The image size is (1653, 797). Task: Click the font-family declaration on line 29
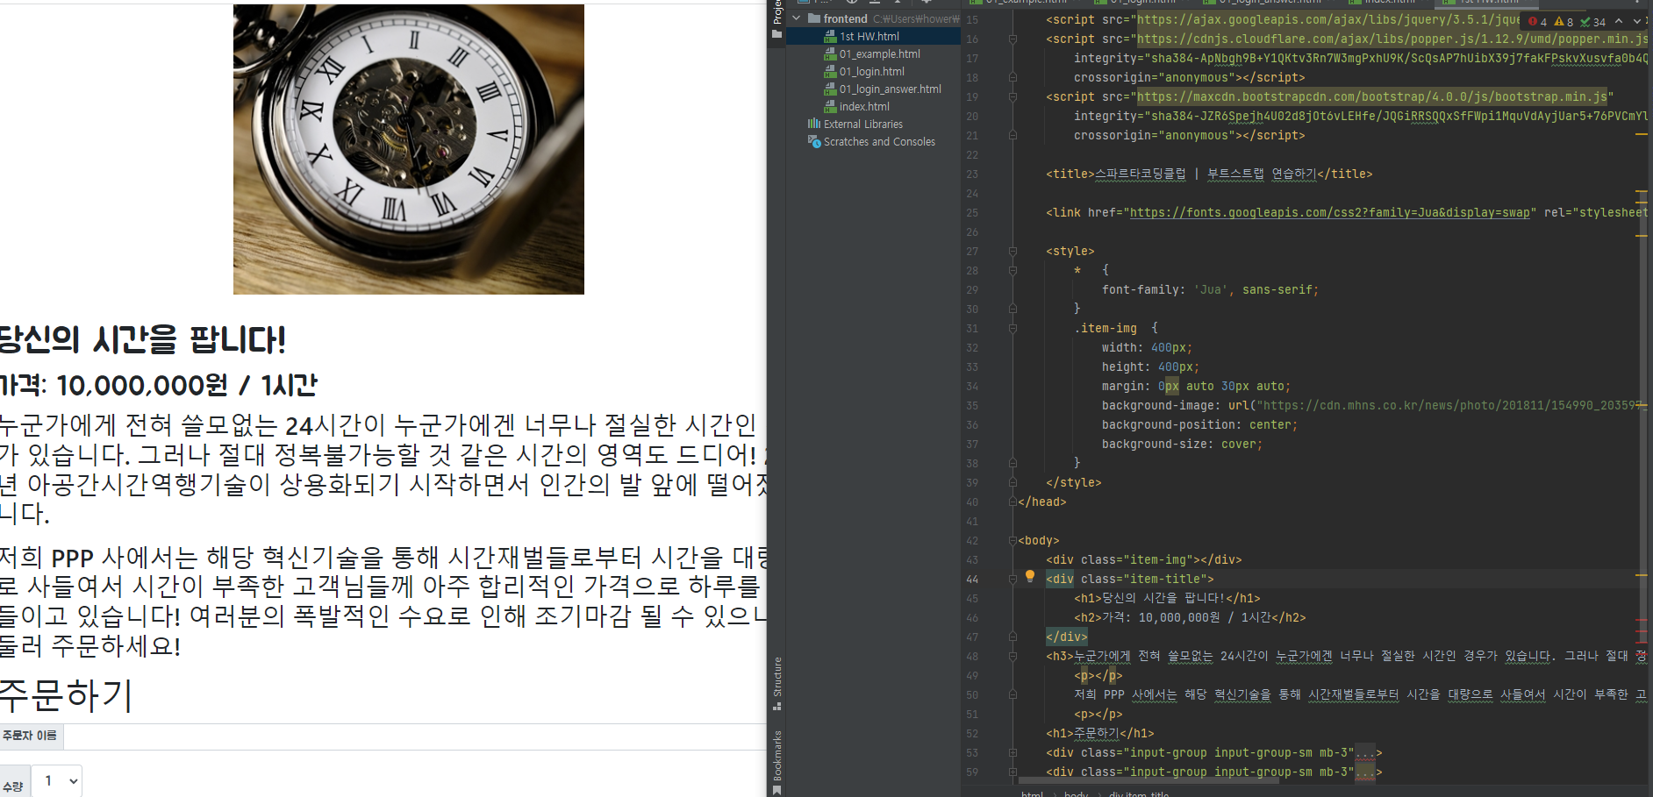point(1210,290)
